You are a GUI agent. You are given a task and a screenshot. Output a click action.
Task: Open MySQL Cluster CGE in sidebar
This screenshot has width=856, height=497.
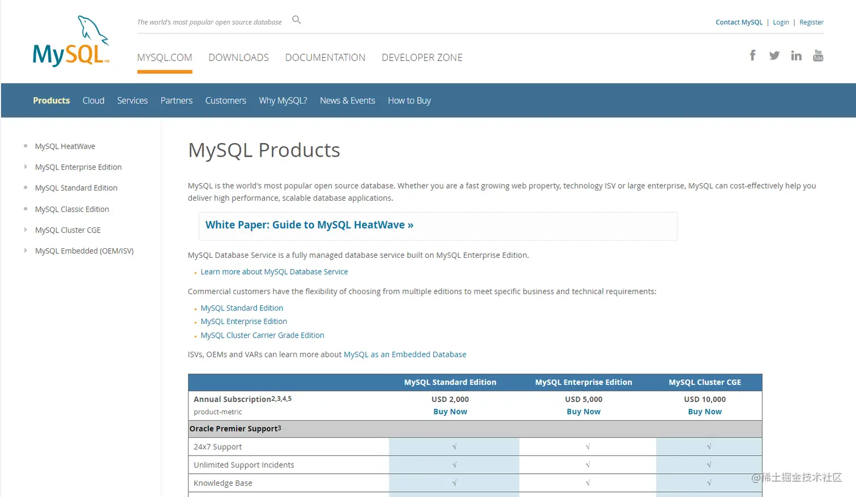click(x=68, y=230)
